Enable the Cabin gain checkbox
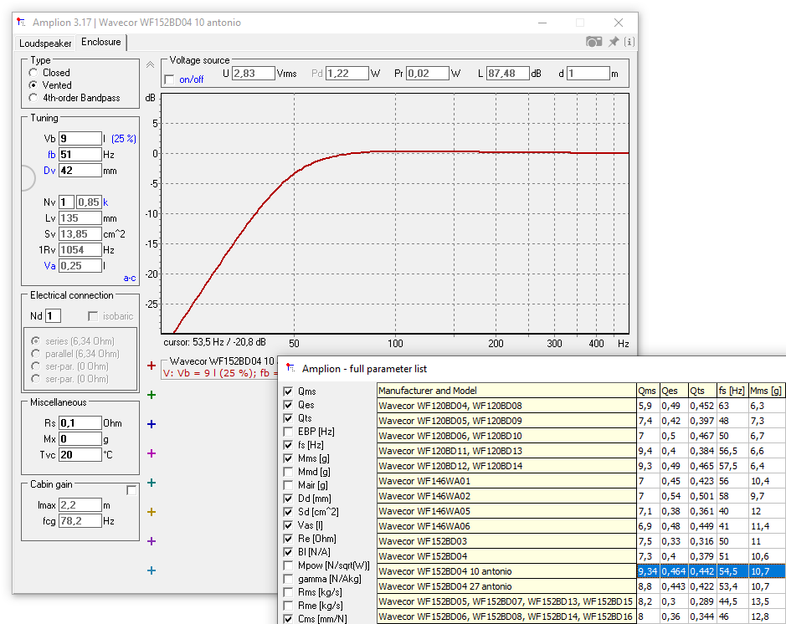 click(x=131, y=490)
